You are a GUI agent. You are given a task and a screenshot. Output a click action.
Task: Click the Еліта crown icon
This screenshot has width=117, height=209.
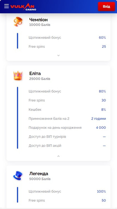[x=18, y=76]
